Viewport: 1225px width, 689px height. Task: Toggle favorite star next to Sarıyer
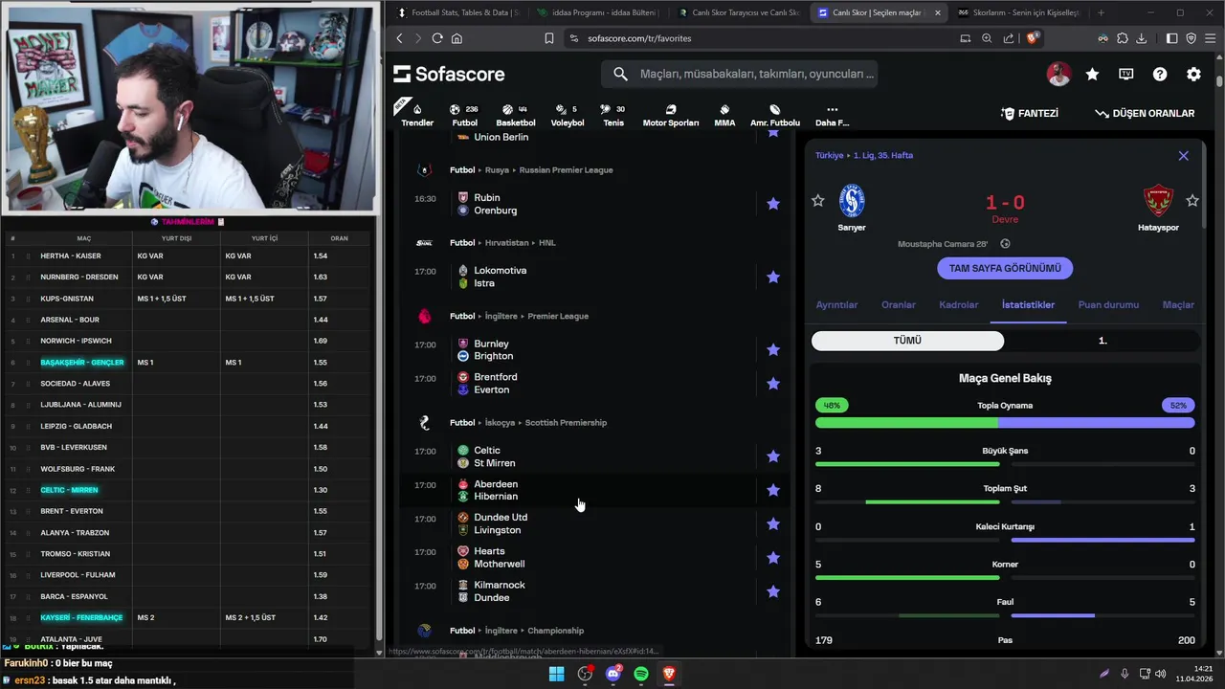(x=817, y=200)
